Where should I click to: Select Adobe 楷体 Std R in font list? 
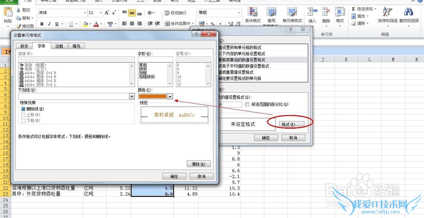[x=38, y=81]
